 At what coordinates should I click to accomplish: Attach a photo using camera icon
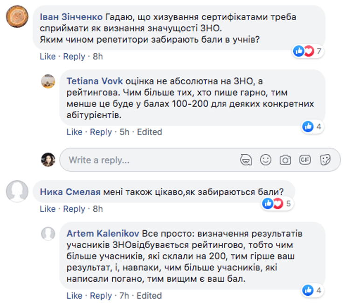click(285, 160)
